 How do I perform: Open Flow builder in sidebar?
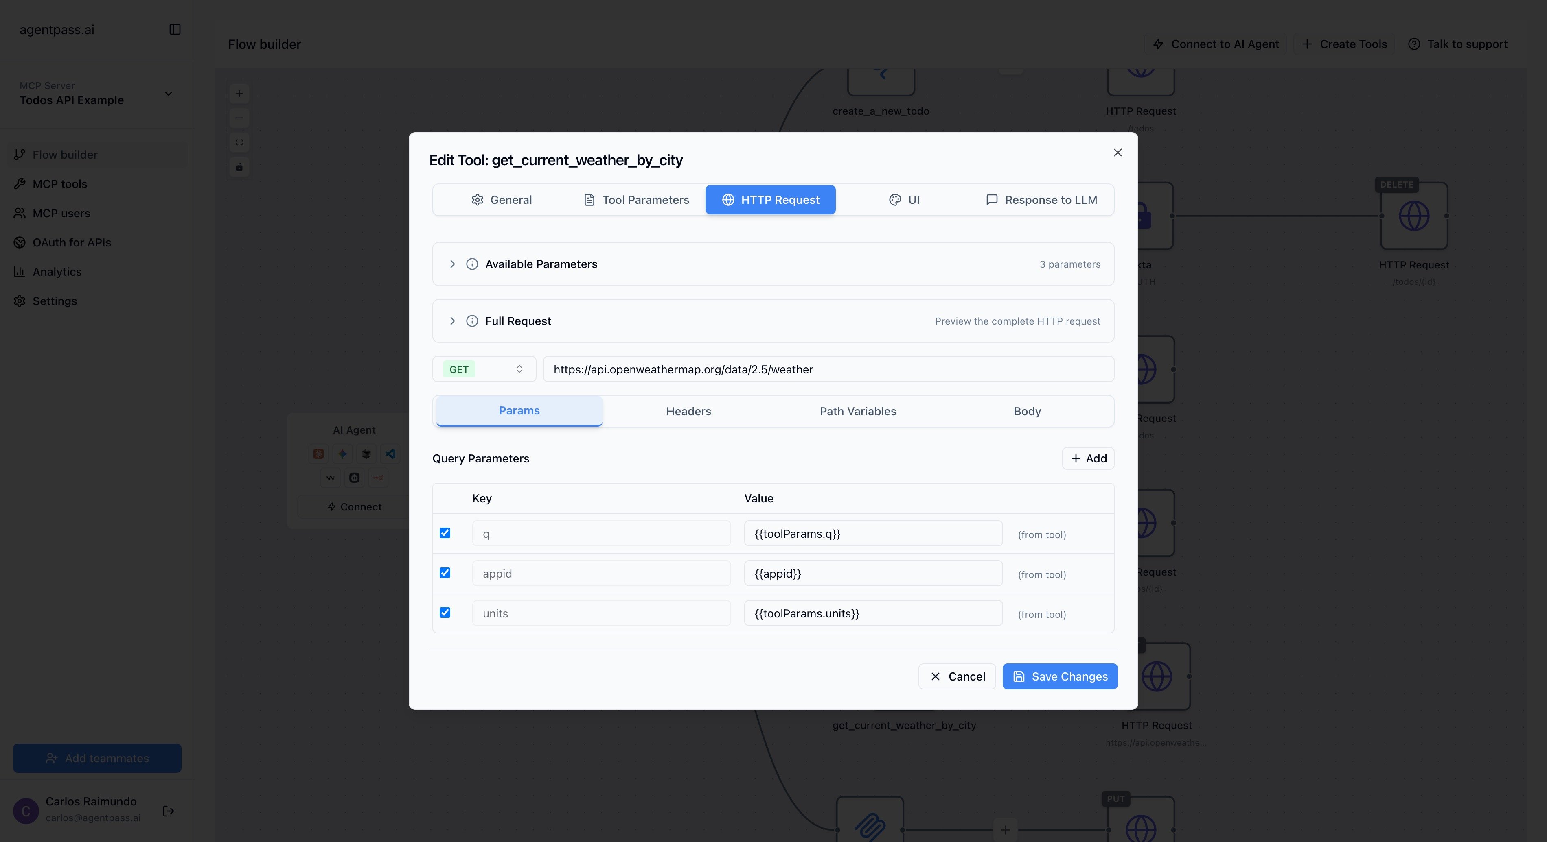click(97, 155)
